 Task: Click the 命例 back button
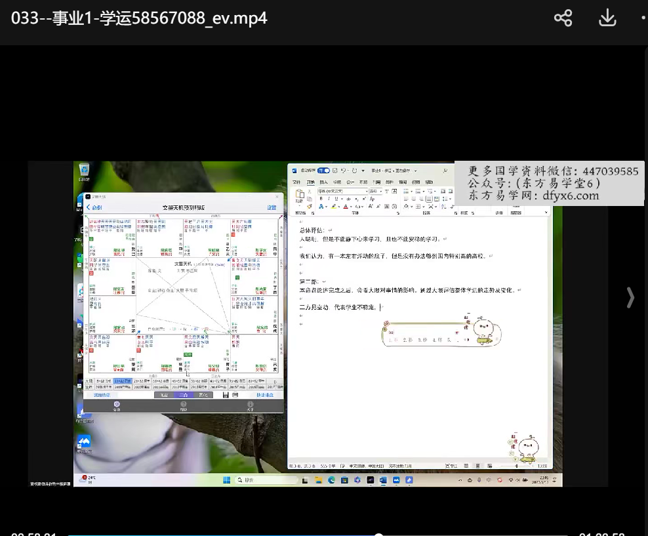(x=94, y=207)
